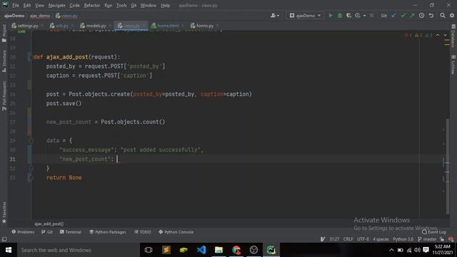Open the Code menu
Image resolution: width=457 pixels, height=257 pixels.
tap(74, 5)
